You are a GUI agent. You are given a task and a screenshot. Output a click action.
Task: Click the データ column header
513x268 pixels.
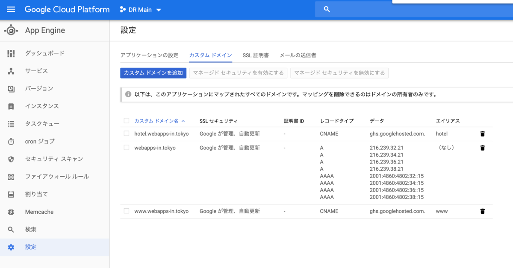tap(377, 121)
